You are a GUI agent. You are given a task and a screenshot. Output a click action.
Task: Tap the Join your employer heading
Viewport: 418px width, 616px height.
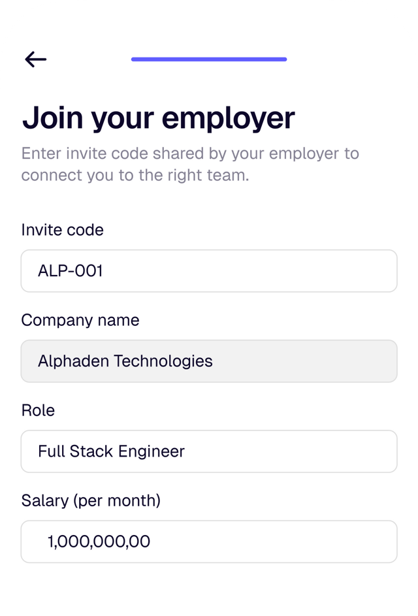pos(159,118)
